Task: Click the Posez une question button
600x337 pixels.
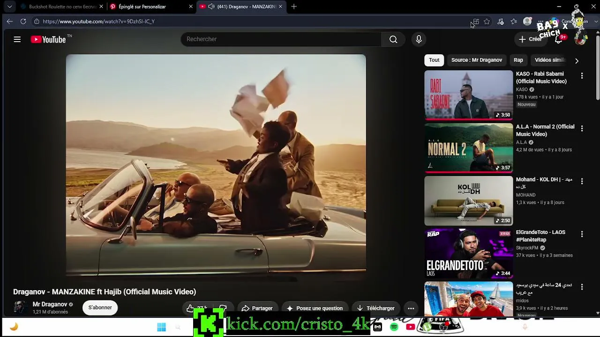Action: [x=315, y=308]
